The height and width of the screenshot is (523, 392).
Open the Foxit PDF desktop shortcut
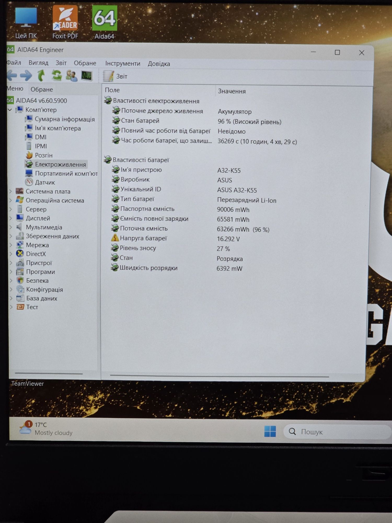65,22
